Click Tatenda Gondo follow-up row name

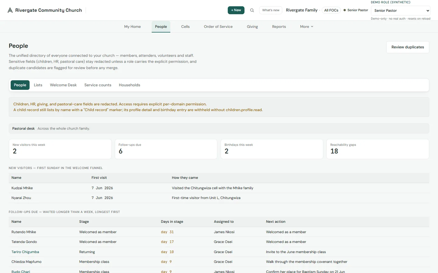coord(24,242)
